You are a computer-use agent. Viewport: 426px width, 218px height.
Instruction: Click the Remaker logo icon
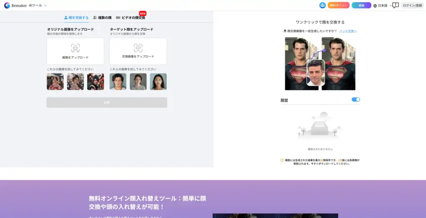[x=7, y=5]
